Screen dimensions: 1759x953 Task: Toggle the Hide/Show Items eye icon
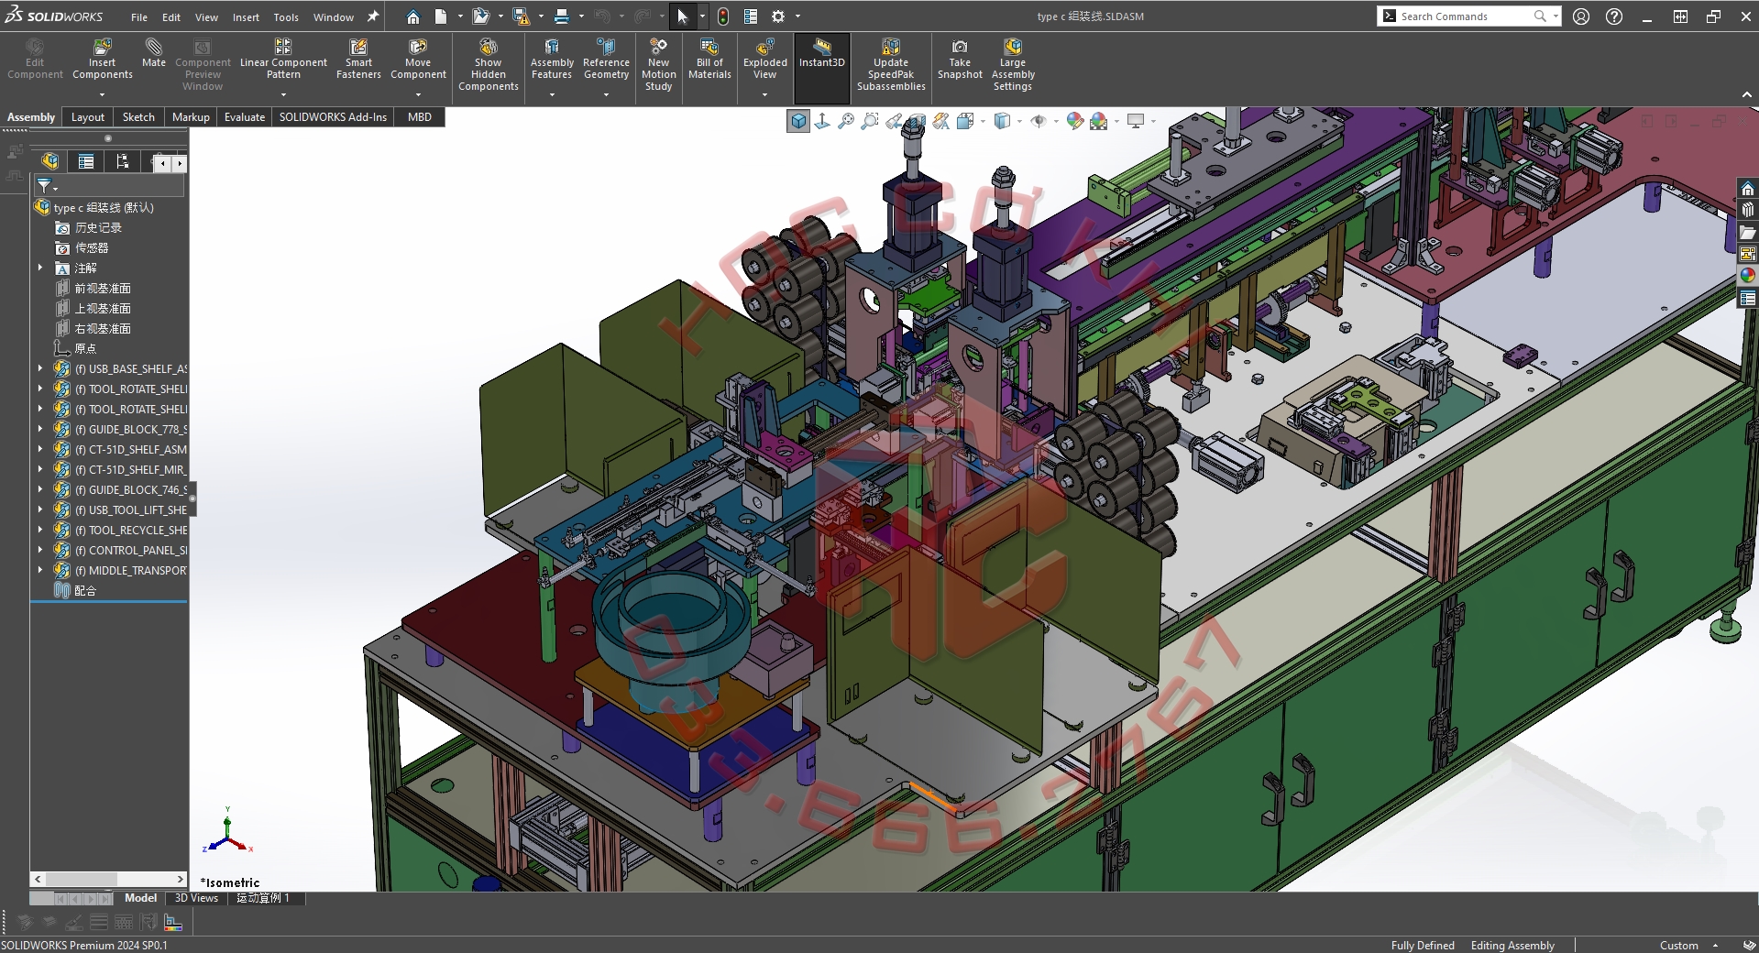coord(1038,121)
